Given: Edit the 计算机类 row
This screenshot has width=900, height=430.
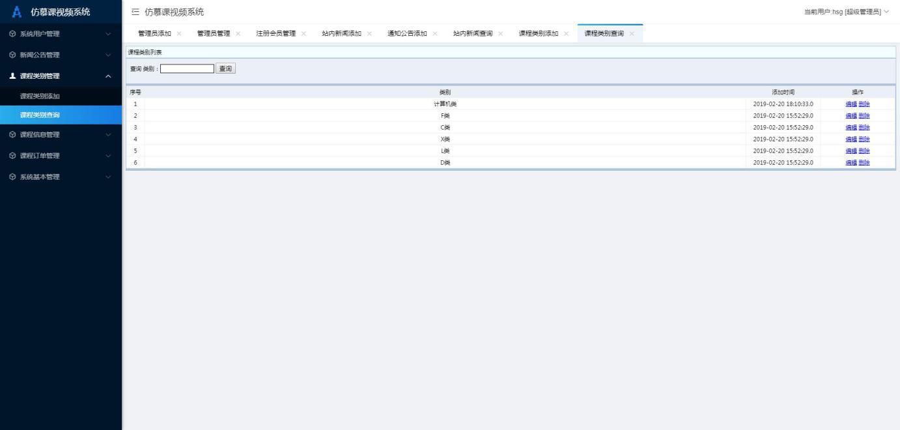Looking at the screenshot, I should tap(851, 104).
